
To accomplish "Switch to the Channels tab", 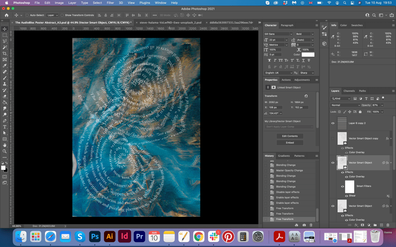I will tap(349, 91).
